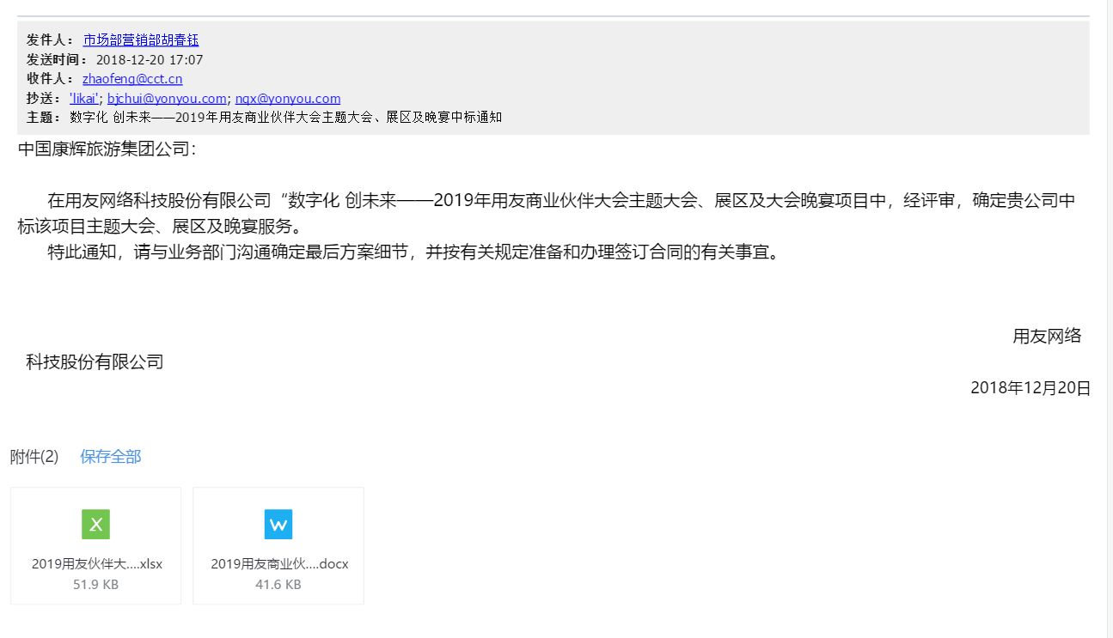Click the 'likai' CC recipient link
The height and width of the screenshot is (638, 1113).
point(84,99)
